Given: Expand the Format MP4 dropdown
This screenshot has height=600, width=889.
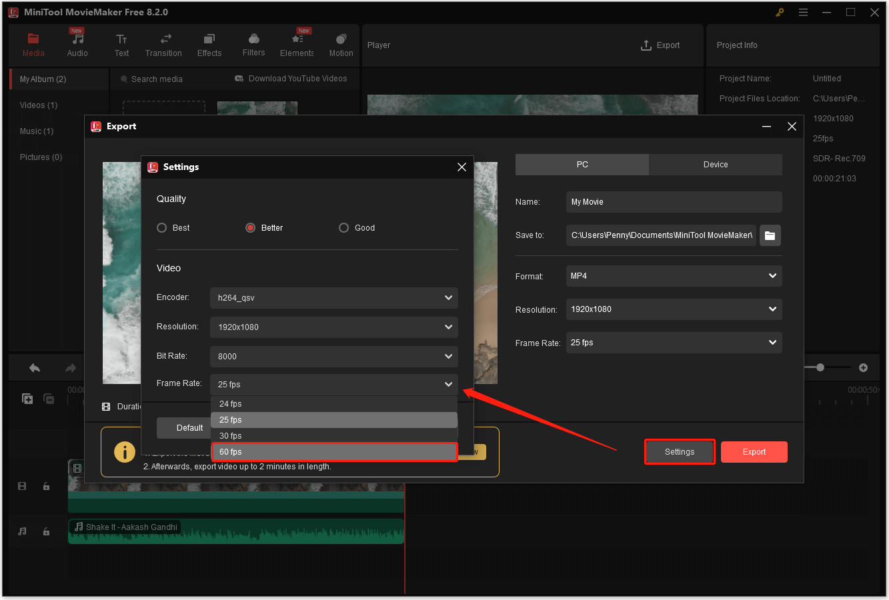Looking at the screenshot, I should [x=674, y=276].
